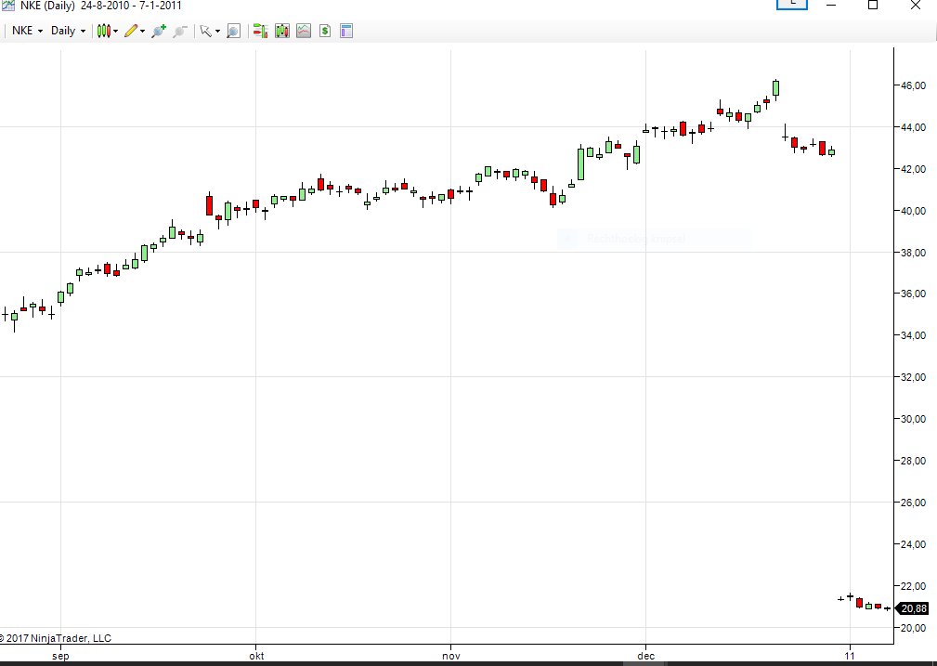
Task: Click the 32,00 price axis label
Action: click(913, 377)
